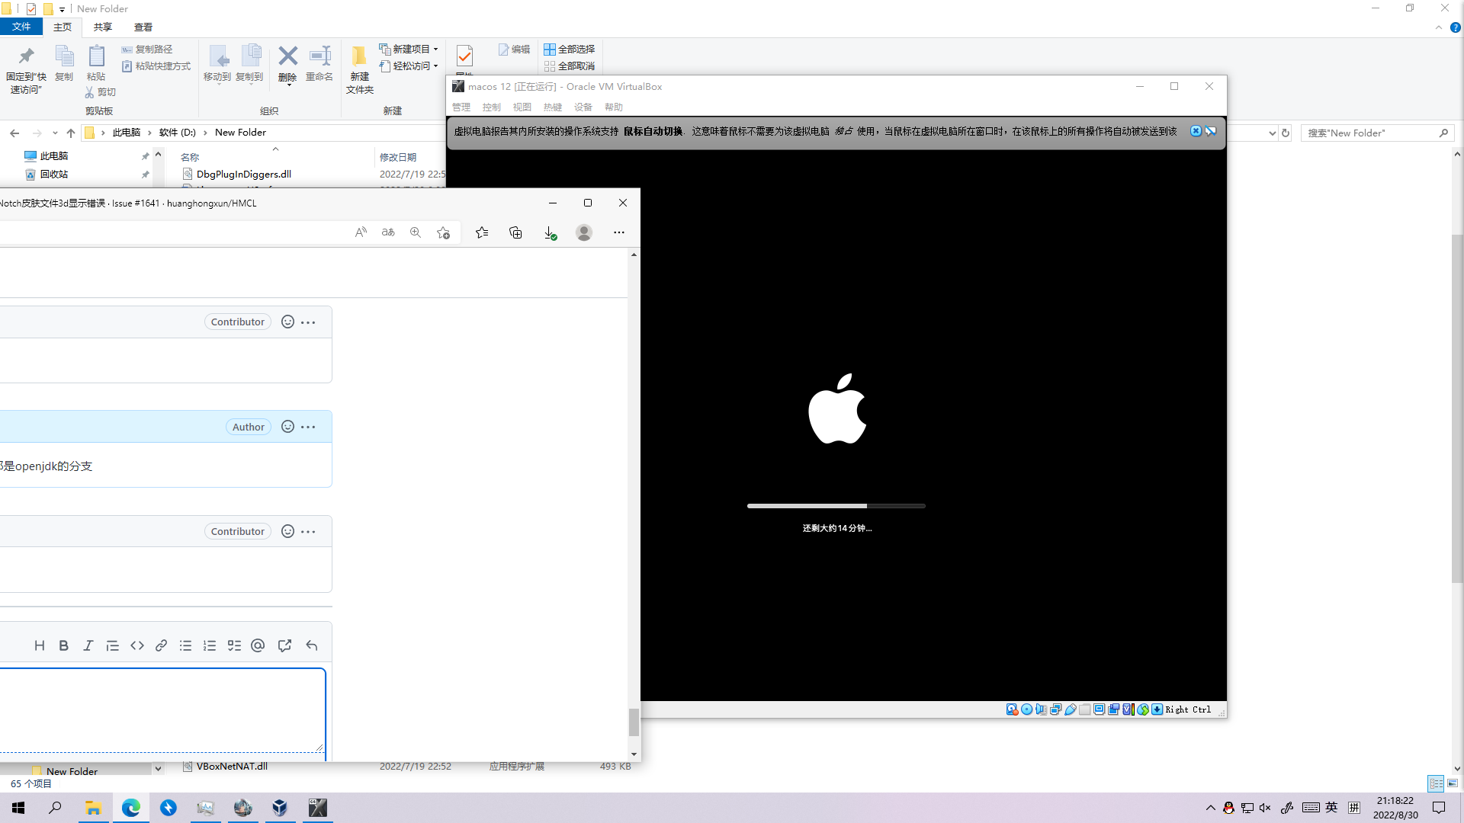Open Edge's read aloud feature
The height and width of the screenshot is (823, 1464).
[x=361, y=232]
